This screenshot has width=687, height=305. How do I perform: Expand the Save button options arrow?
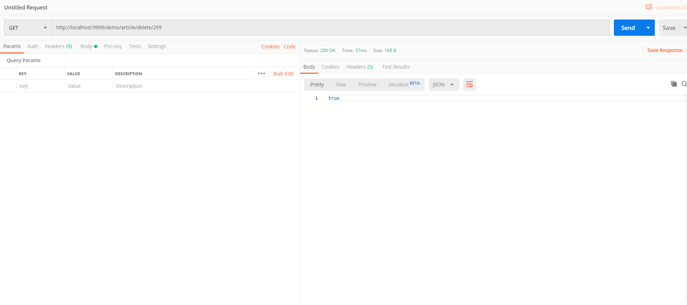point(684,28)
